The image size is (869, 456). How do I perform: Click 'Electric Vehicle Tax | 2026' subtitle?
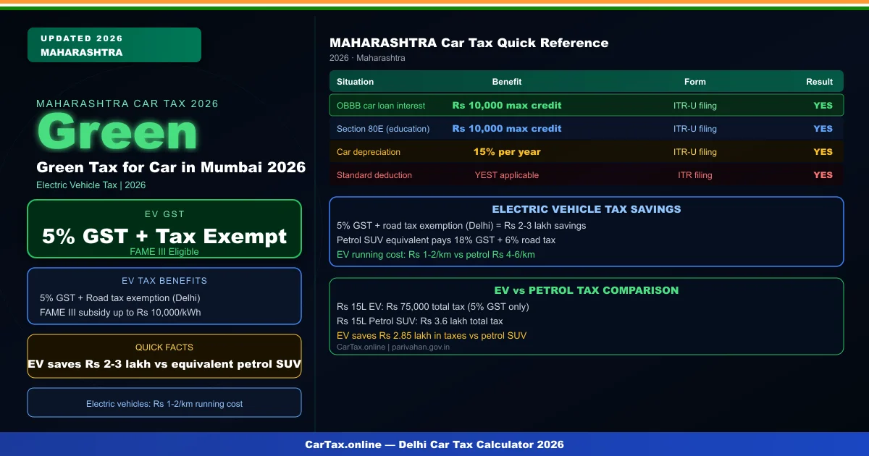point(91,185)
